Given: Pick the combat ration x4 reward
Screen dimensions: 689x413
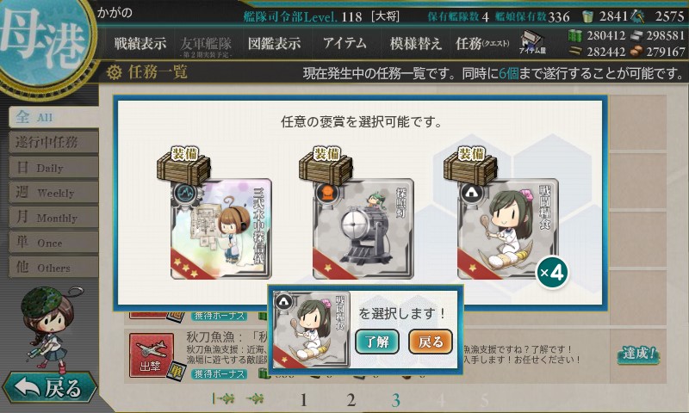Looking at the screenshot, I should pos(508,228).
